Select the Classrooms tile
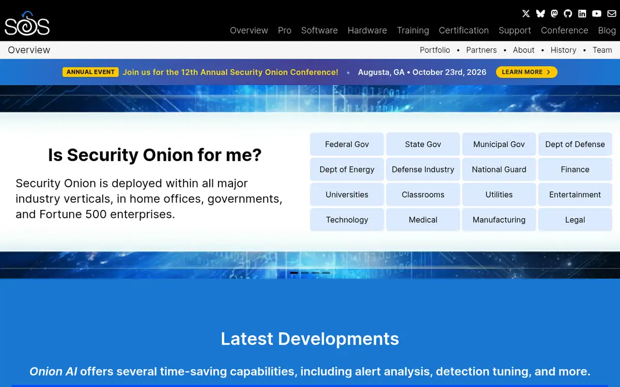Image resolution: width=620 pixels, height=387 pixels. (x=423, y=195)
